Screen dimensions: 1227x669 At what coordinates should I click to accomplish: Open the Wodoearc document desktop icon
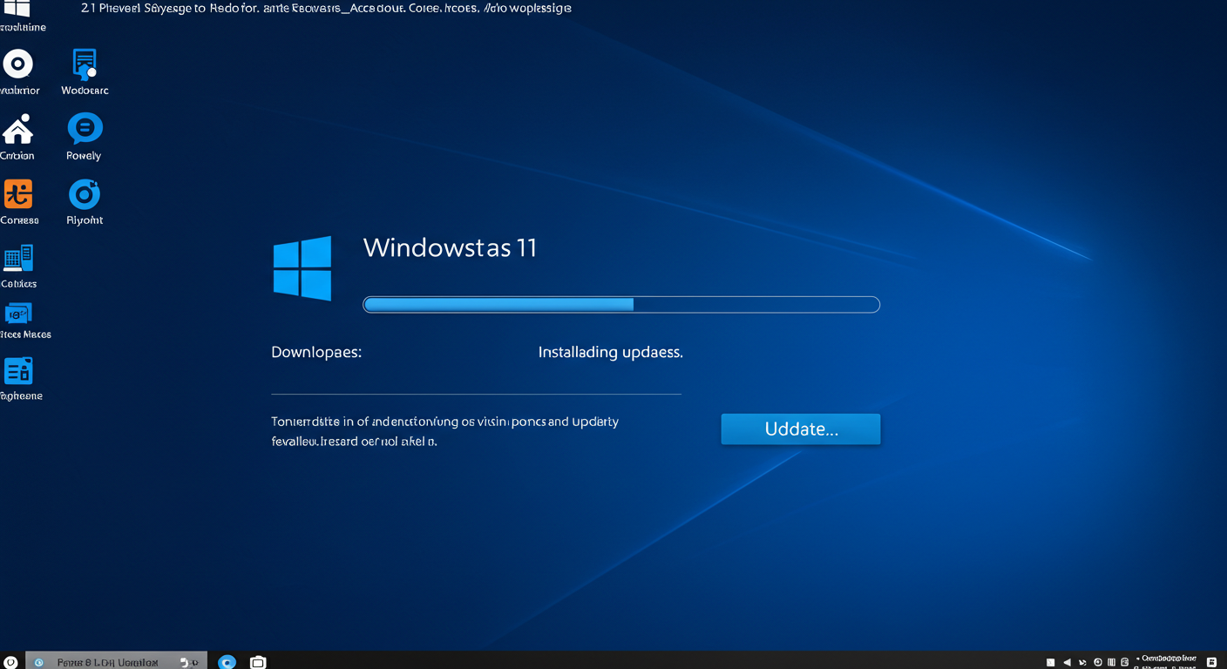point(85,64)
